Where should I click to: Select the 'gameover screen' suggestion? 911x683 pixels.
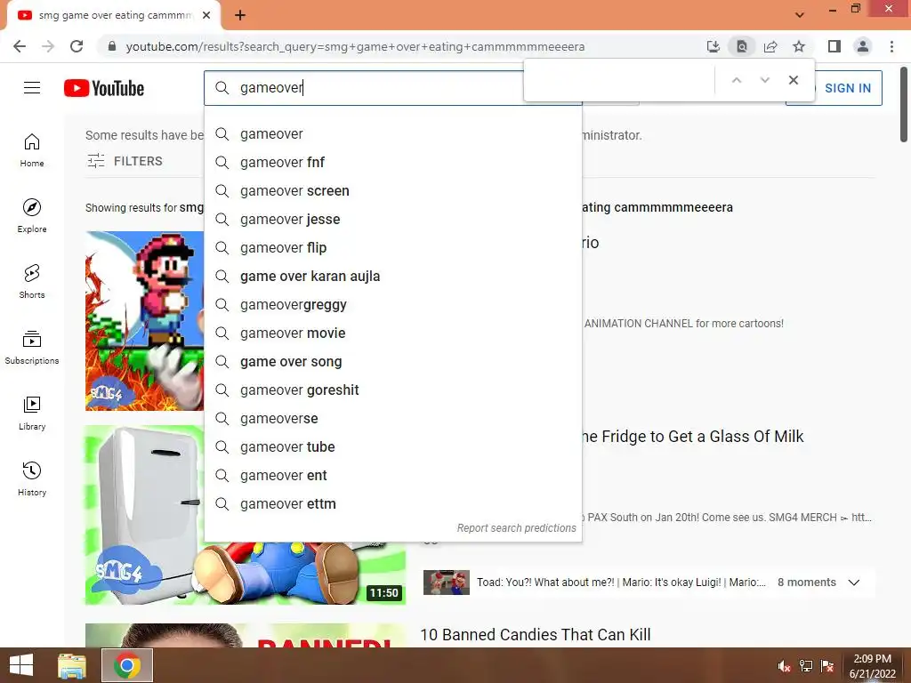(x=393, y=191)
